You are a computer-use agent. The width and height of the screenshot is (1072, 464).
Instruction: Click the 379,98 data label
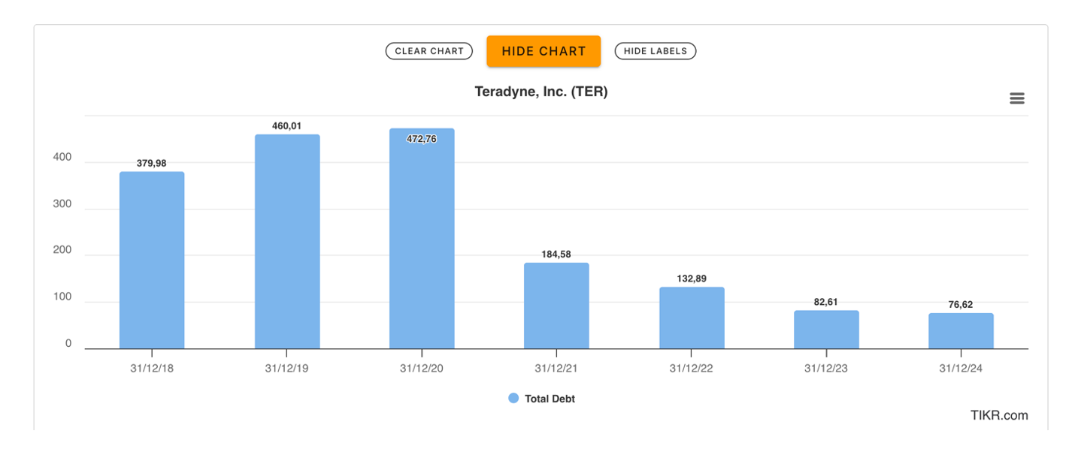click(152, 163)
